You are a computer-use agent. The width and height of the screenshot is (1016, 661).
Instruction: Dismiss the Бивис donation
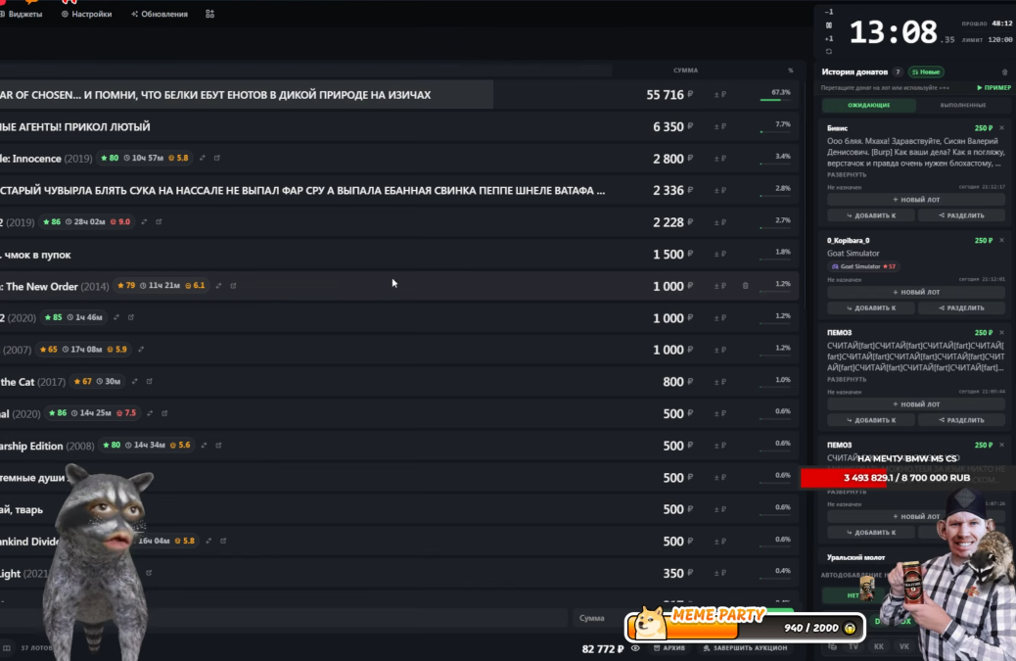1001,127
